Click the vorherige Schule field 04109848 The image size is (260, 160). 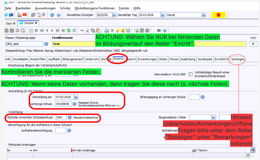(x=63, y=104)
